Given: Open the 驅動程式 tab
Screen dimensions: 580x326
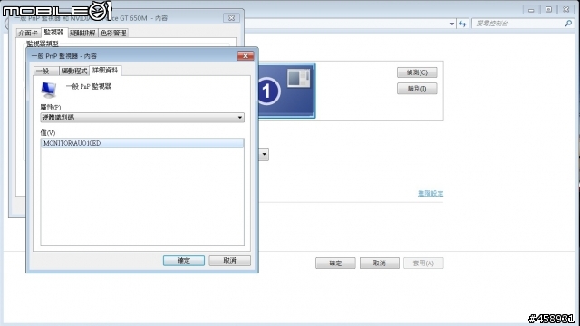Looking at the screenshot, I should [74, 71].
